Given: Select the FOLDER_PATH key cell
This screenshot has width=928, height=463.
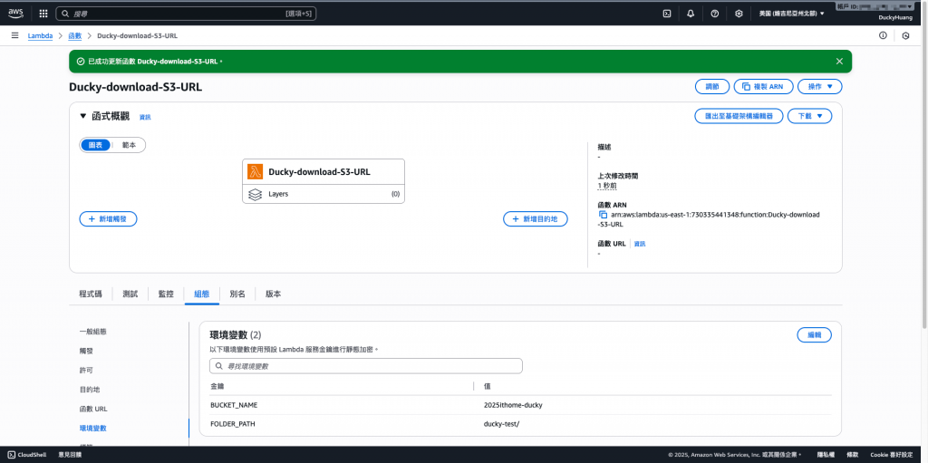Looking at the screenshot, I should pyautogui.click(x=233, y=424).
